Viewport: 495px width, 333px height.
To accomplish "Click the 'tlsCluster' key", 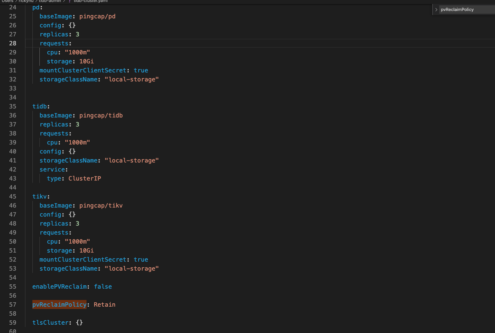I will coord(50,323).
